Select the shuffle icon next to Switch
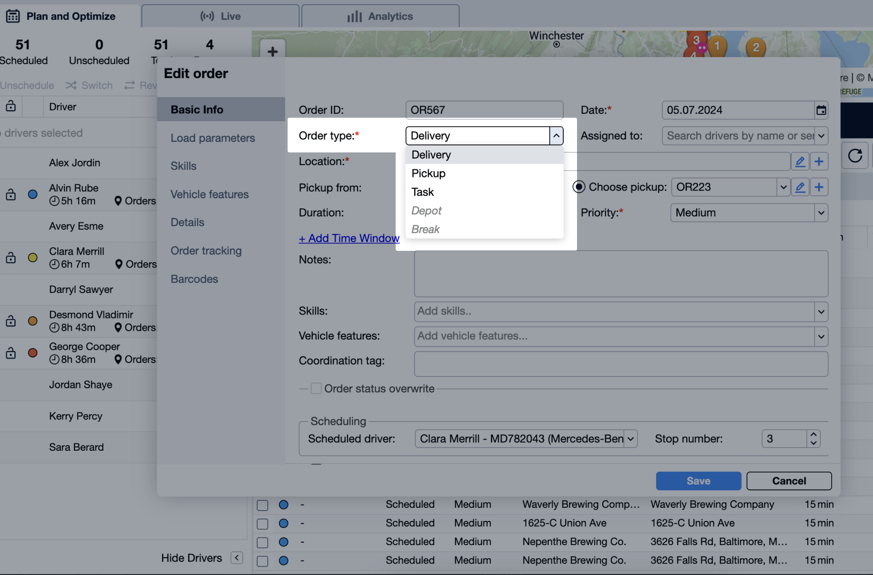873x575 pixels. (71, 85)
